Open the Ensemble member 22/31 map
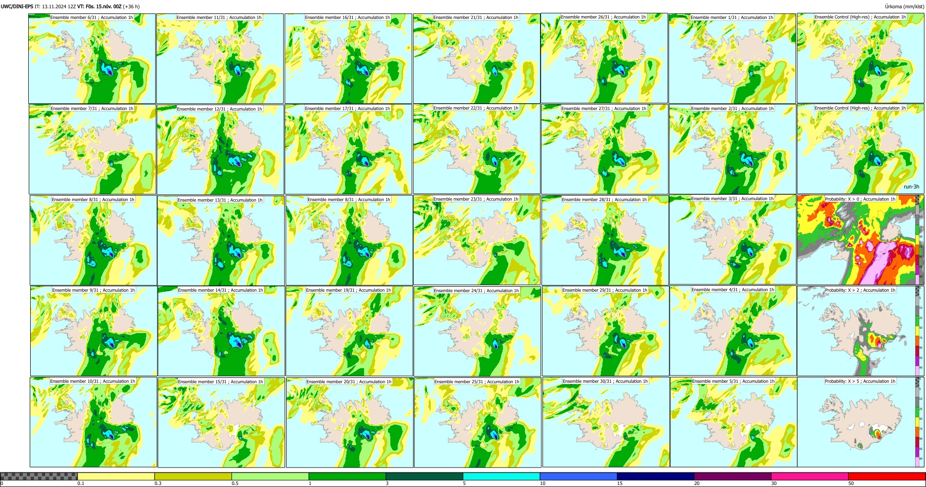Viewport: 926px width, 487px height. [x=477, y=149]
